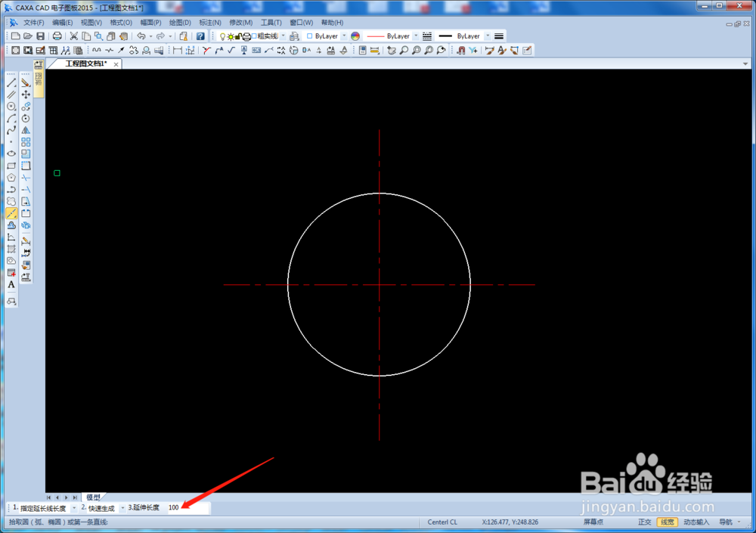Click the Help question mark icon

click(x=200, y=36)
